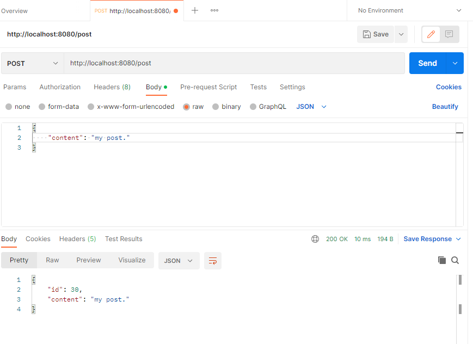Click the 10 ms response time
This screenshot has width=473, height=344.
click(363, 239)
